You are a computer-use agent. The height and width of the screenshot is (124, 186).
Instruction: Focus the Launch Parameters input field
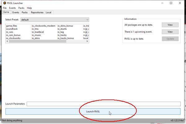pyautogui.click(x=104, y=104)
